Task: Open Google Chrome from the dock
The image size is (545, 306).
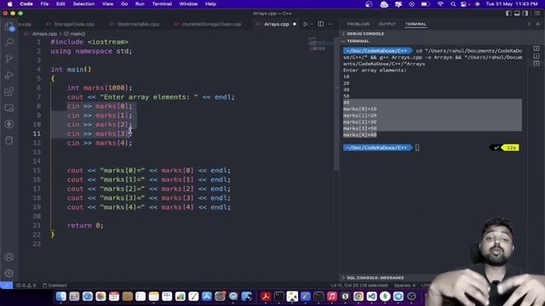Action: [359, 297]
